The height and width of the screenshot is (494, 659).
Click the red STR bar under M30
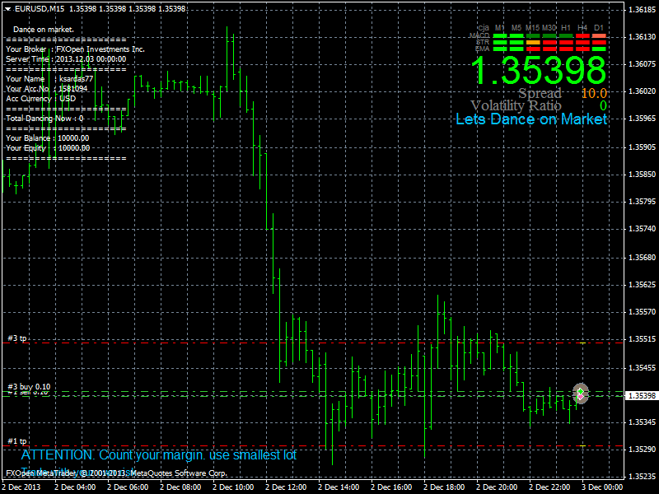(x=549, y=43)
